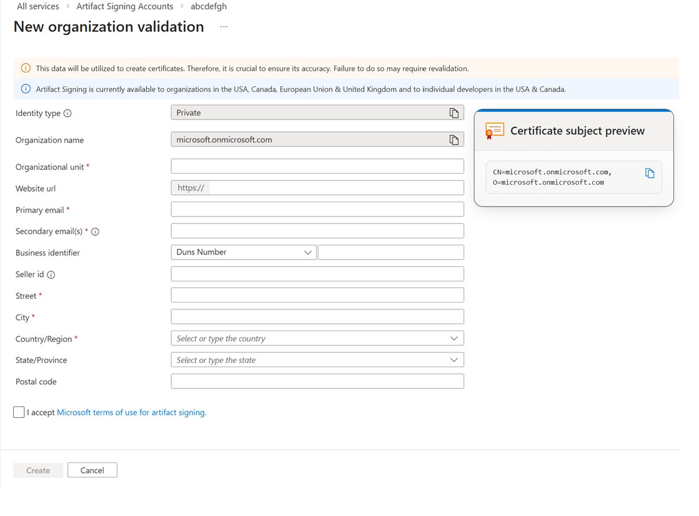Click the Cancel button
Screen dimensions: 699x516
click(x=92, y=471)
